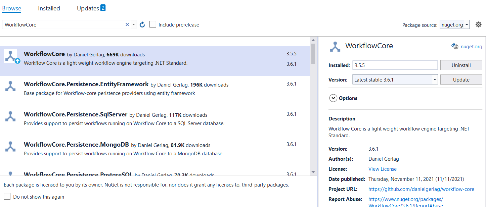Enable the Include prerelease checkbox

click(x=153, y=24)
